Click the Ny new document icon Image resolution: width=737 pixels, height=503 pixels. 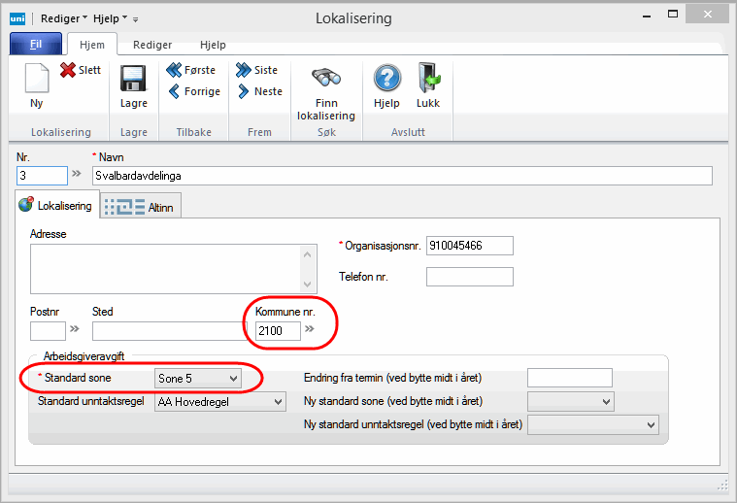[x=36, y=79]
